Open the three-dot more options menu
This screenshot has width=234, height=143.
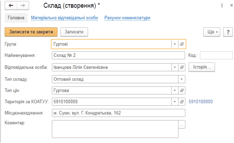click(222, 6)
